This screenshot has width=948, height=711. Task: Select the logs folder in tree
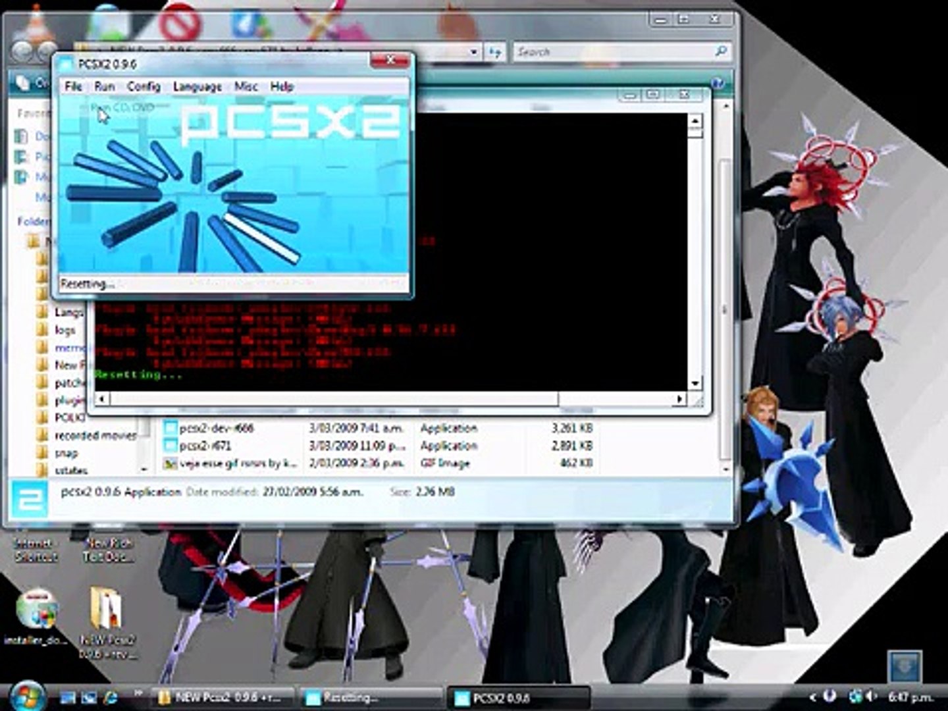pyautogui.click(x=65, y=330)
